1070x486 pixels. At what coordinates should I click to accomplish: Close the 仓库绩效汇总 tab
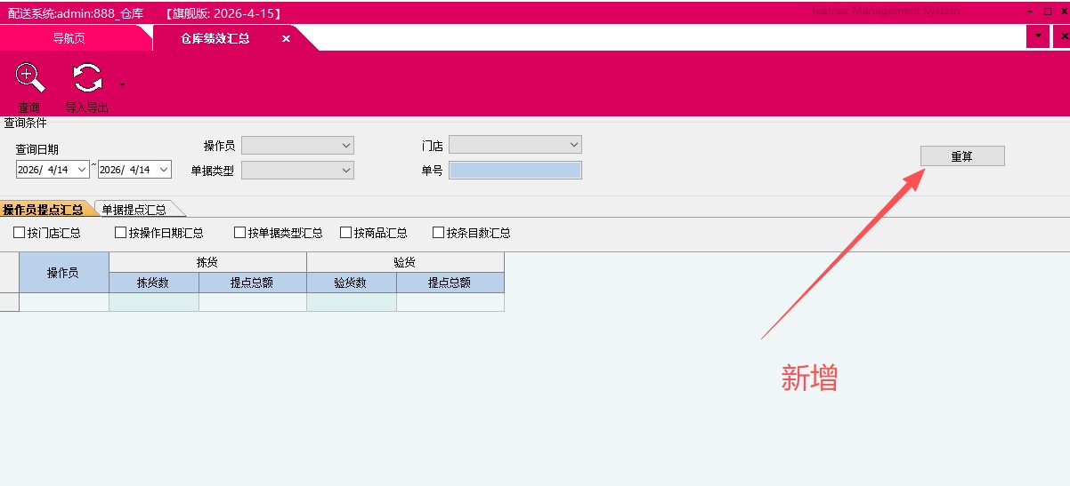286,39
